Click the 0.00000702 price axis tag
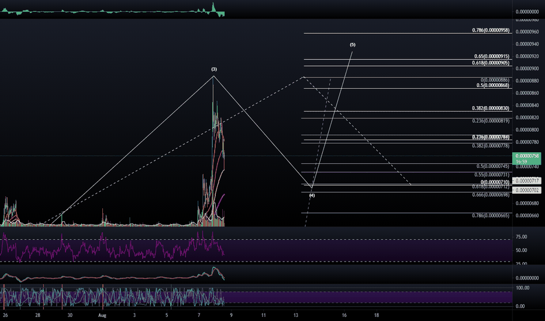 526,190
